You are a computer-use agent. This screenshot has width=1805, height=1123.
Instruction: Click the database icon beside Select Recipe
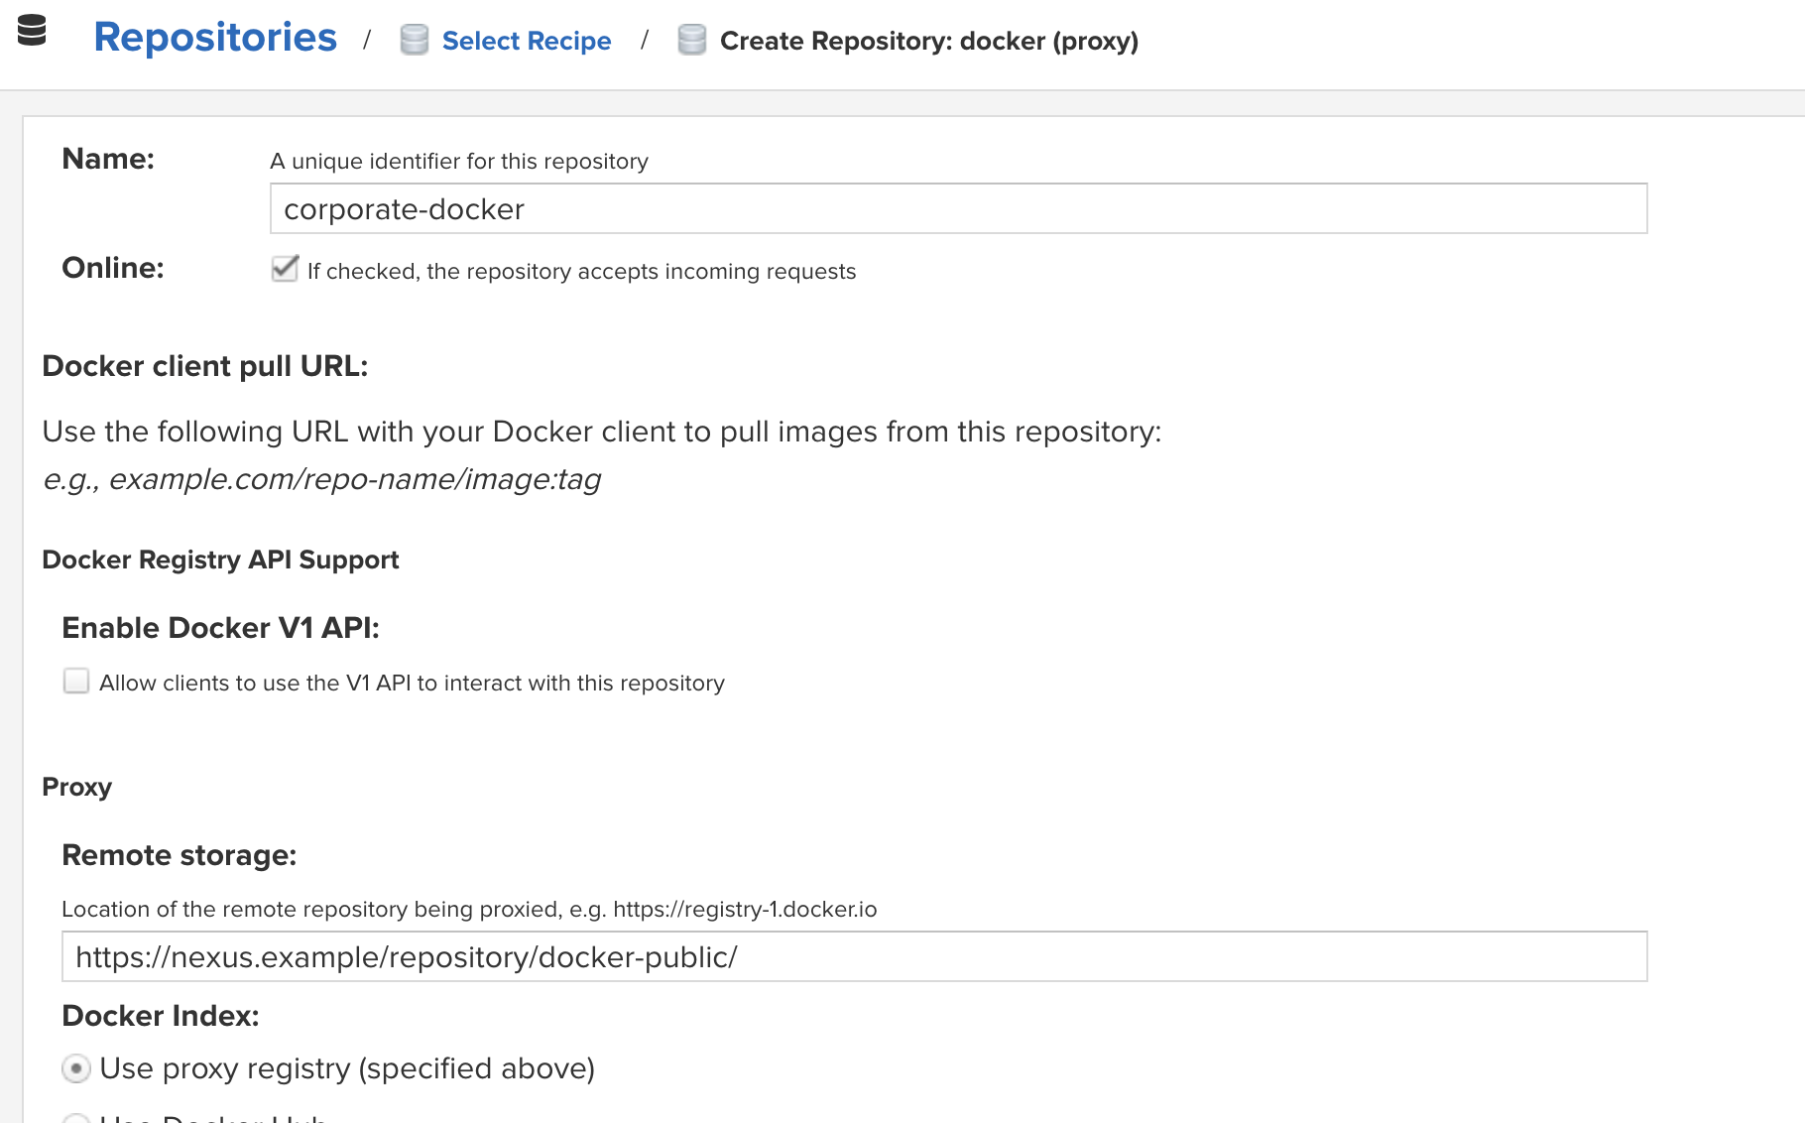[x=414, y=41]
